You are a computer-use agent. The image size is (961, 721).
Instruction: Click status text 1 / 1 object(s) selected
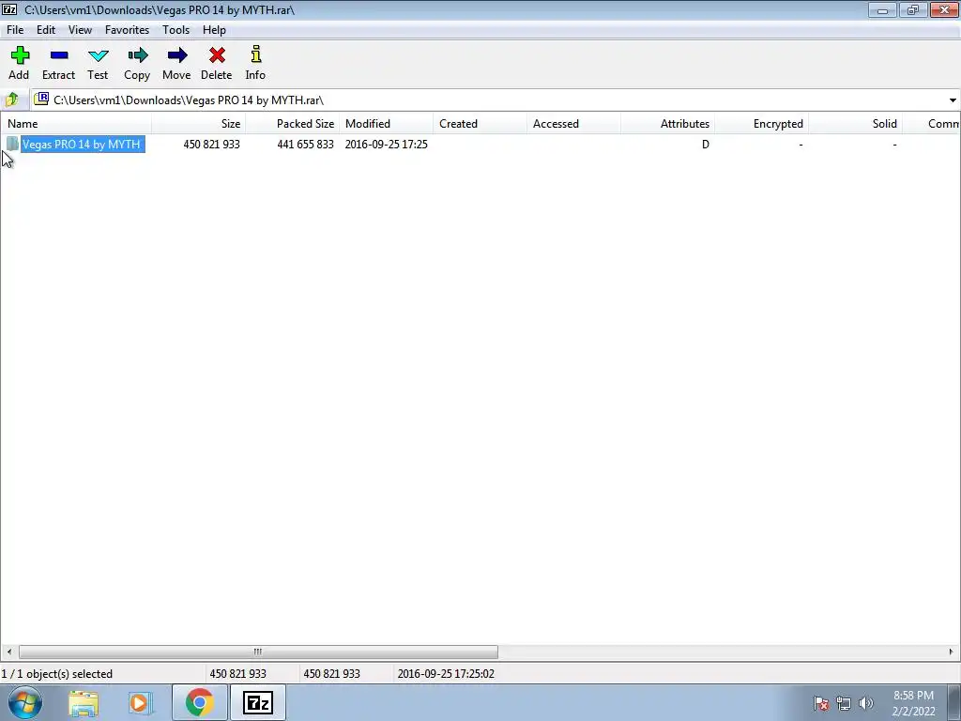(57, 673)
